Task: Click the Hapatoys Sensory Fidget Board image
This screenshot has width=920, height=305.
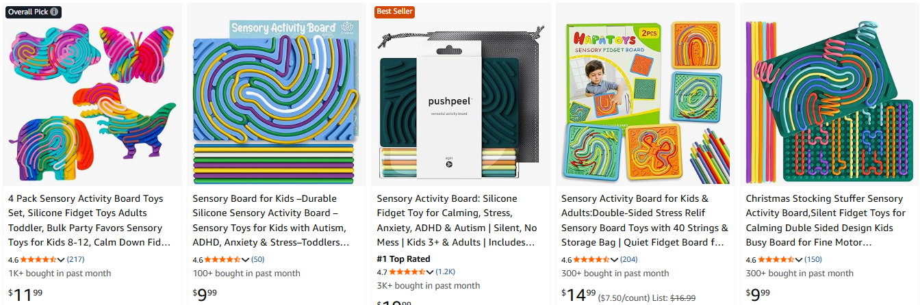Action: tap(645, 96)
